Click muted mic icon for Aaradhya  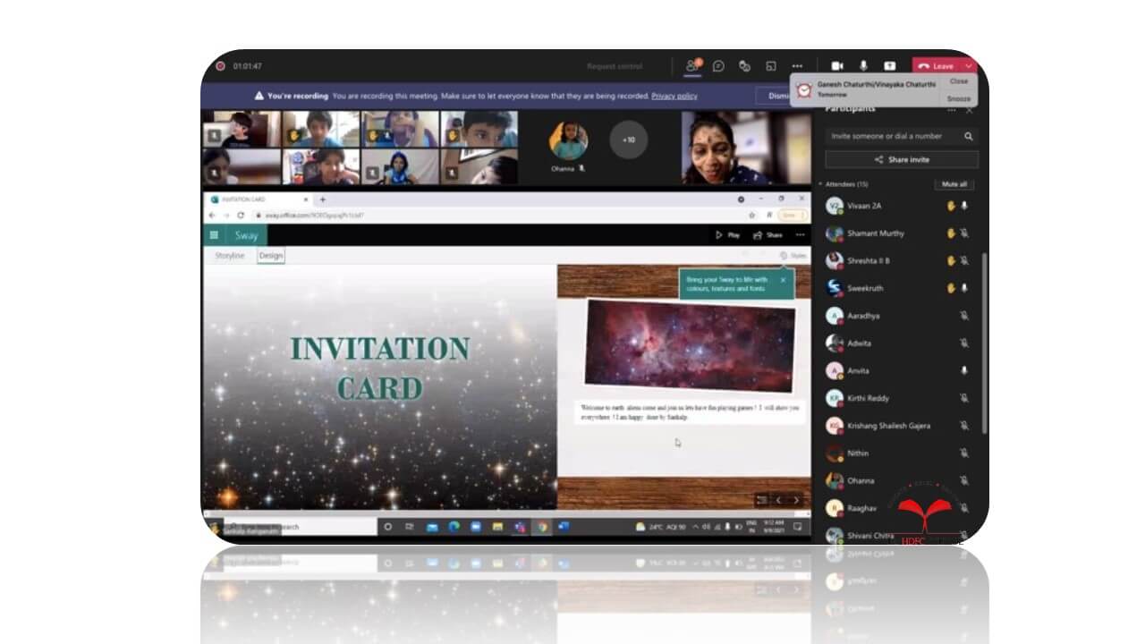pos(964,316)
